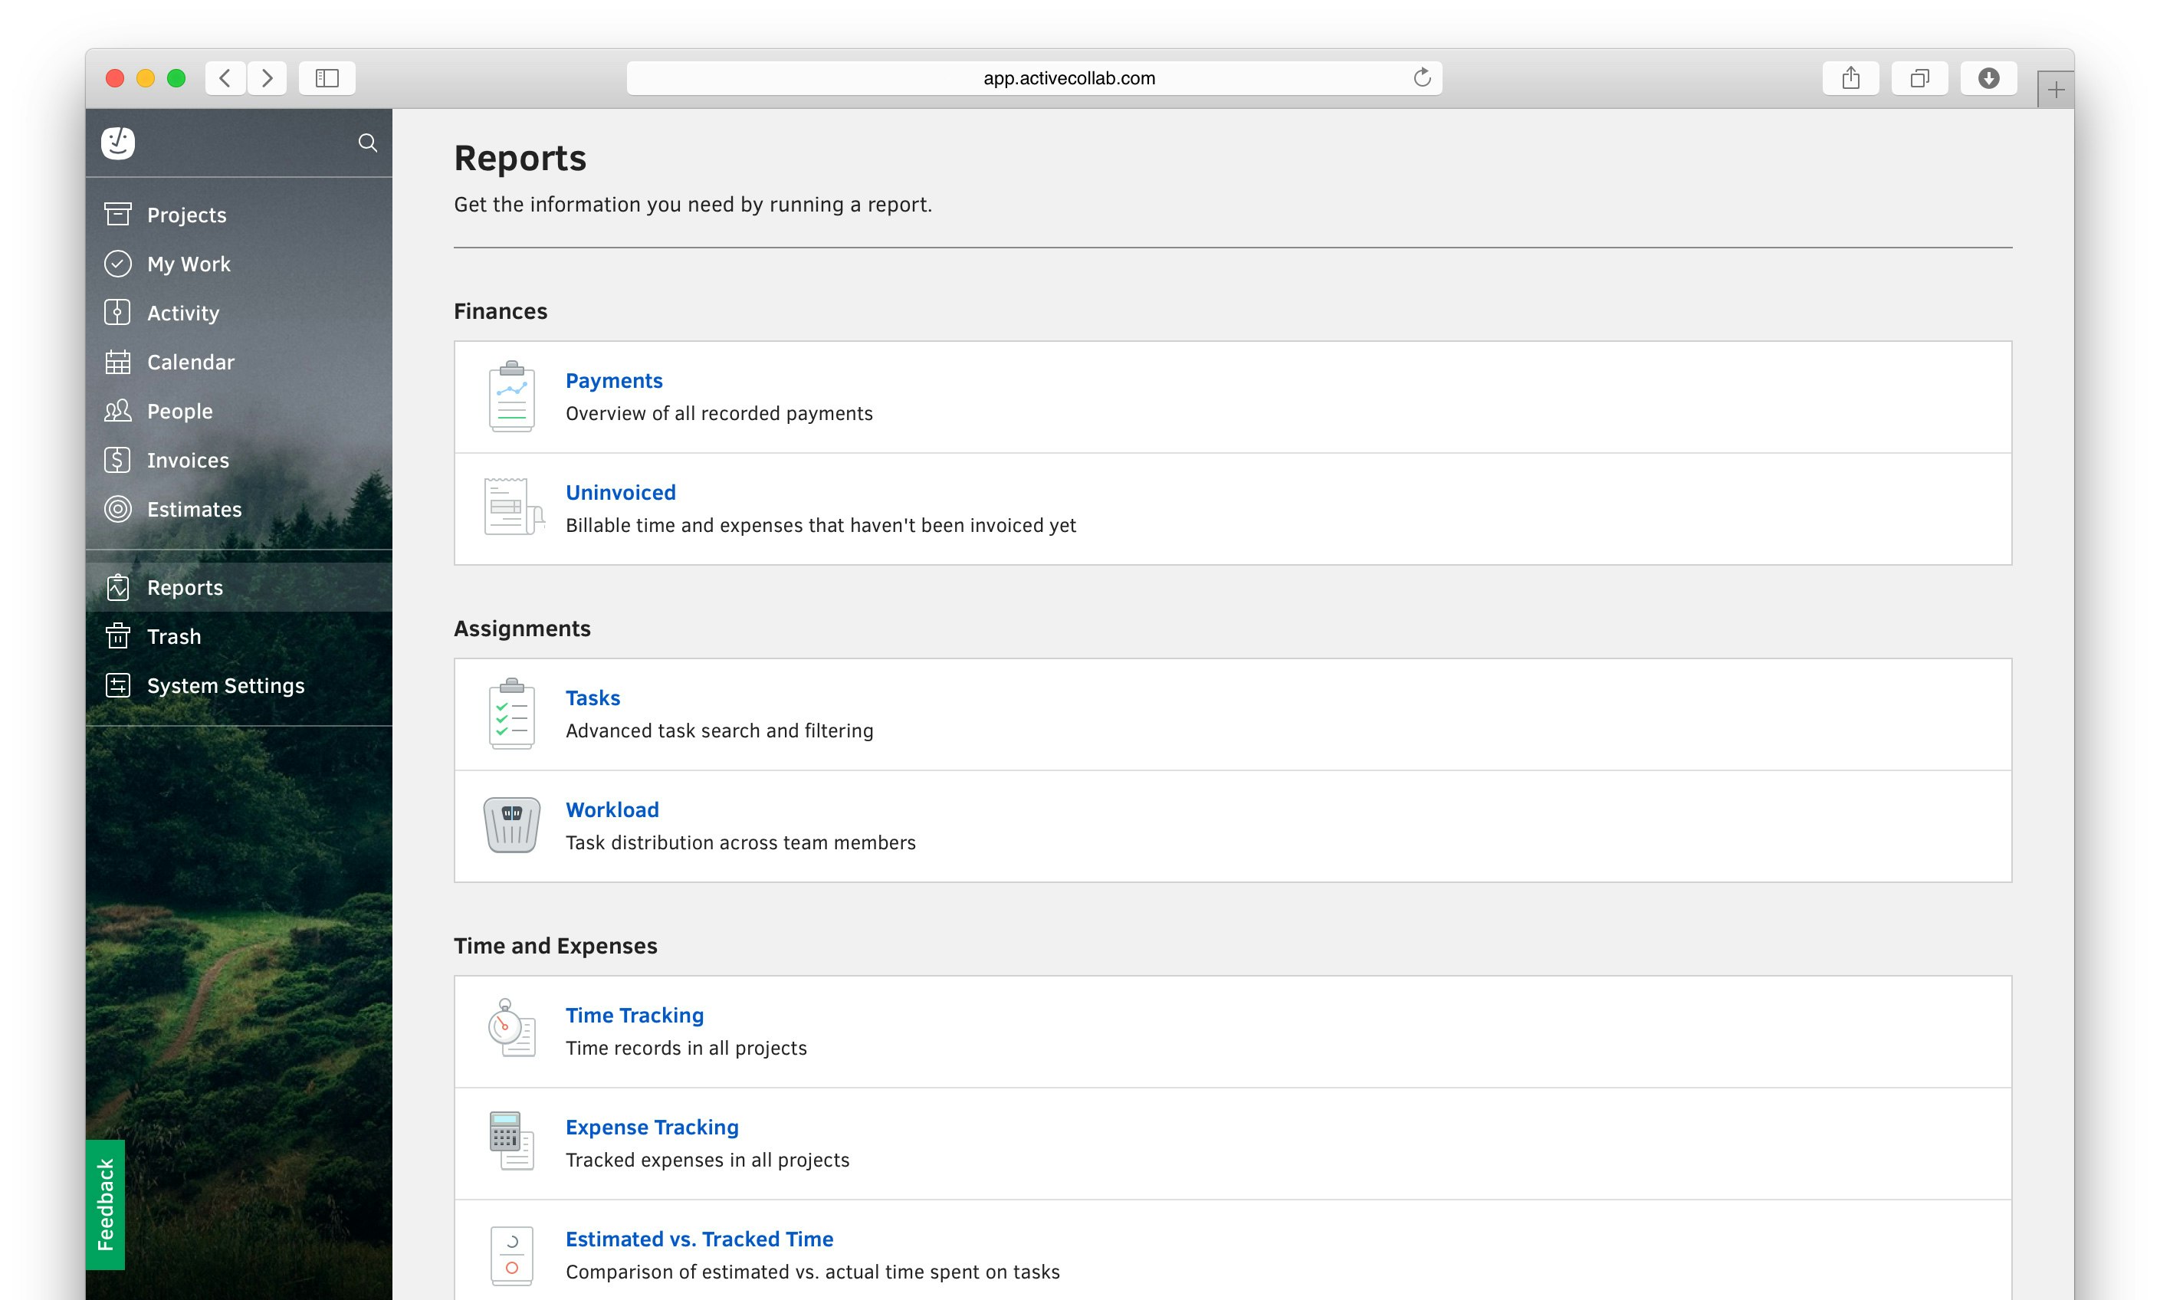Go to People in sidebar

[179, 411]
